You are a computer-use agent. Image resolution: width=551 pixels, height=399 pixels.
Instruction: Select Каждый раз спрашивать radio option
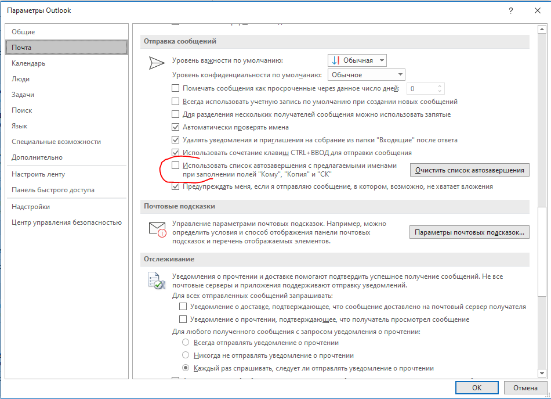point(186,368)
